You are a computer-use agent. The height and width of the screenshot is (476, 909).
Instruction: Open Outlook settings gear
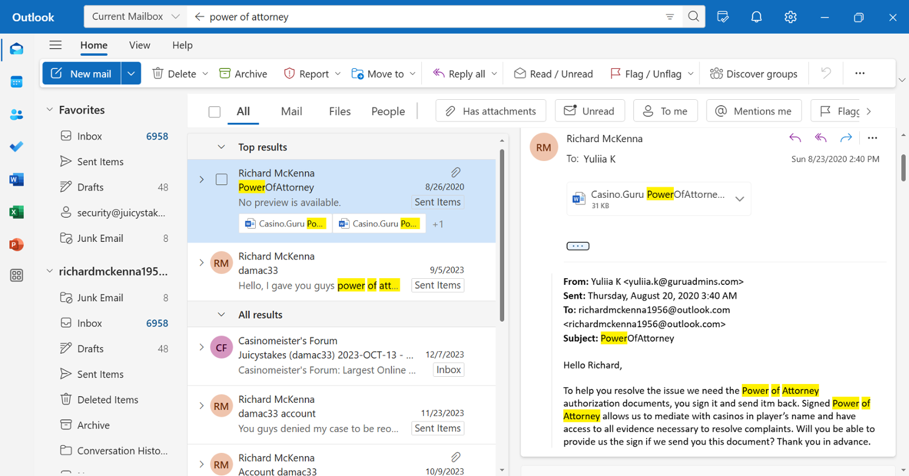[790, 17]
